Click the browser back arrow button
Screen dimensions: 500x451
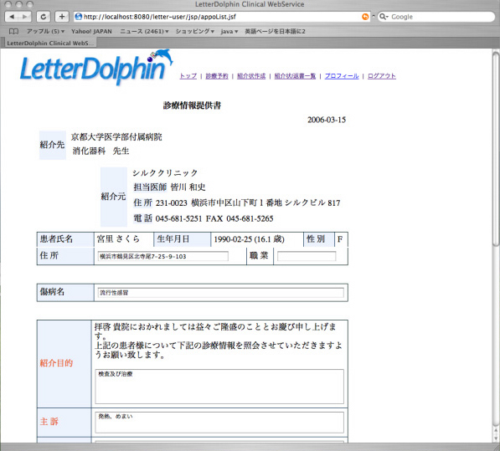coord(12,17)
